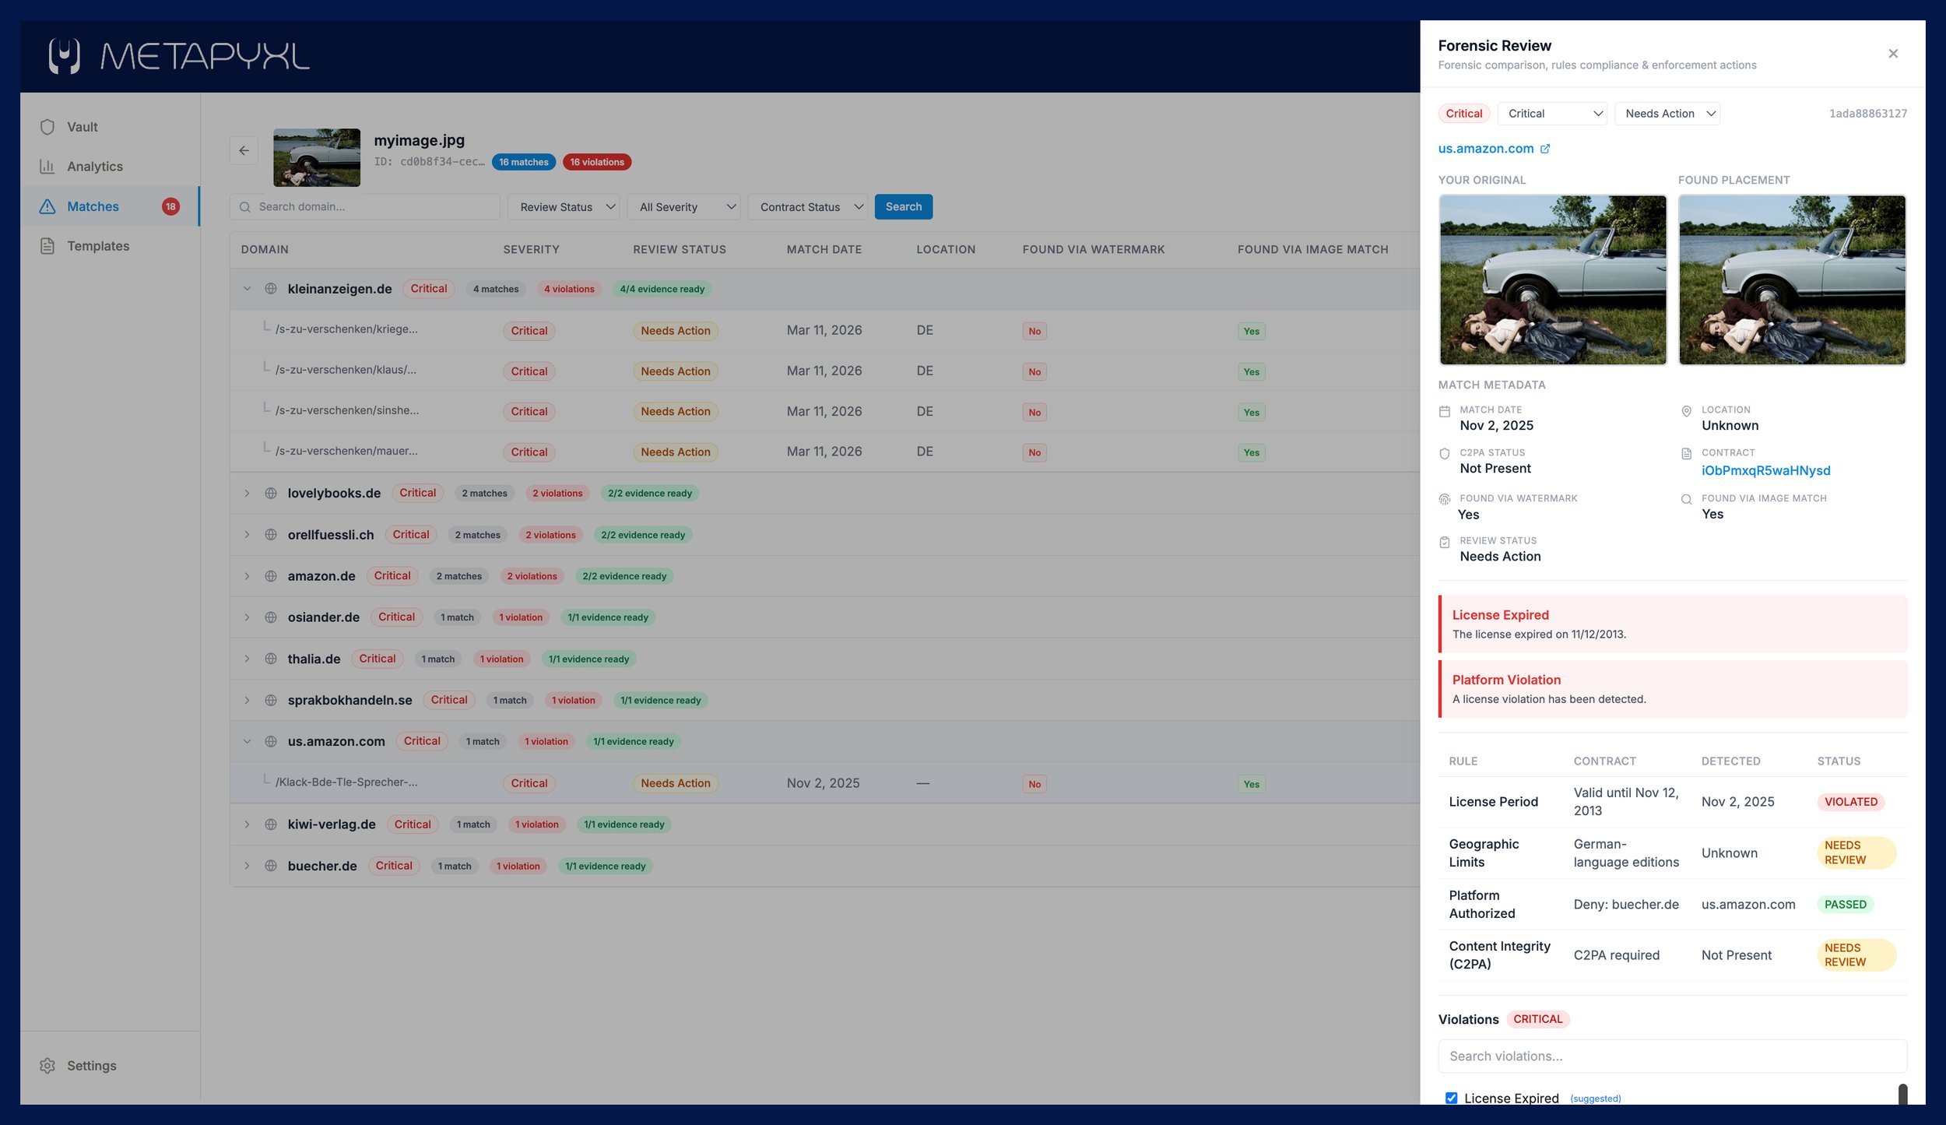Click the Severity column header
This screenshot has height=1125, width=1946.
coord(531,249)
